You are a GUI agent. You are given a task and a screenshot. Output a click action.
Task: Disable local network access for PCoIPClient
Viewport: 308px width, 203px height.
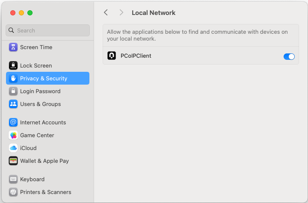(289, 56)
